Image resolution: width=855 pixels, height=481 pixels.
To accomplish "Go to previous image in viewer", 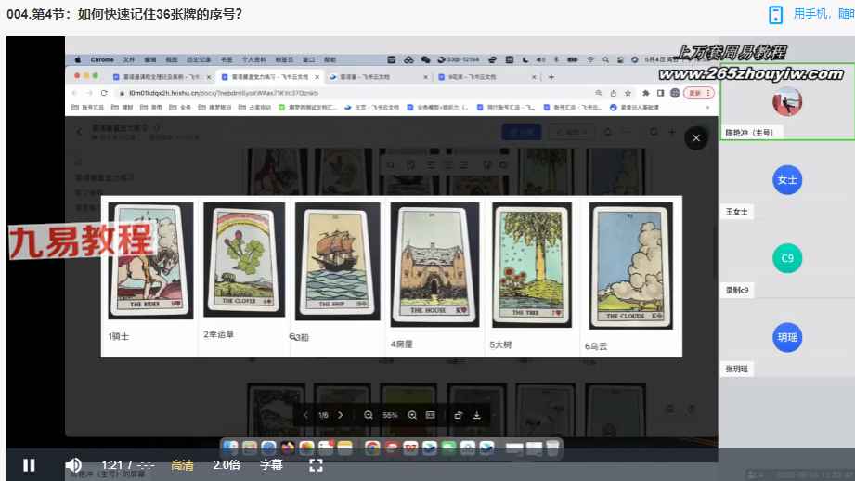I will (x=306, y=415).
